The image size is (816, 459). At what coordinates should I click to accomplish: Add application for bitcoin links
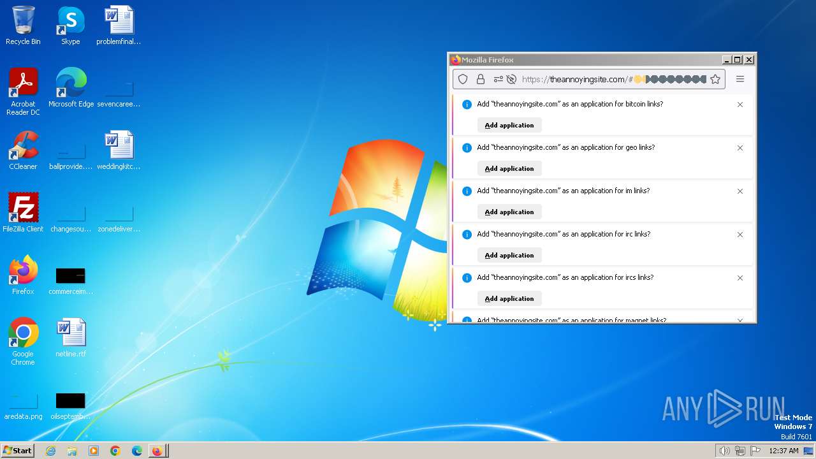[x=509, y=125]
